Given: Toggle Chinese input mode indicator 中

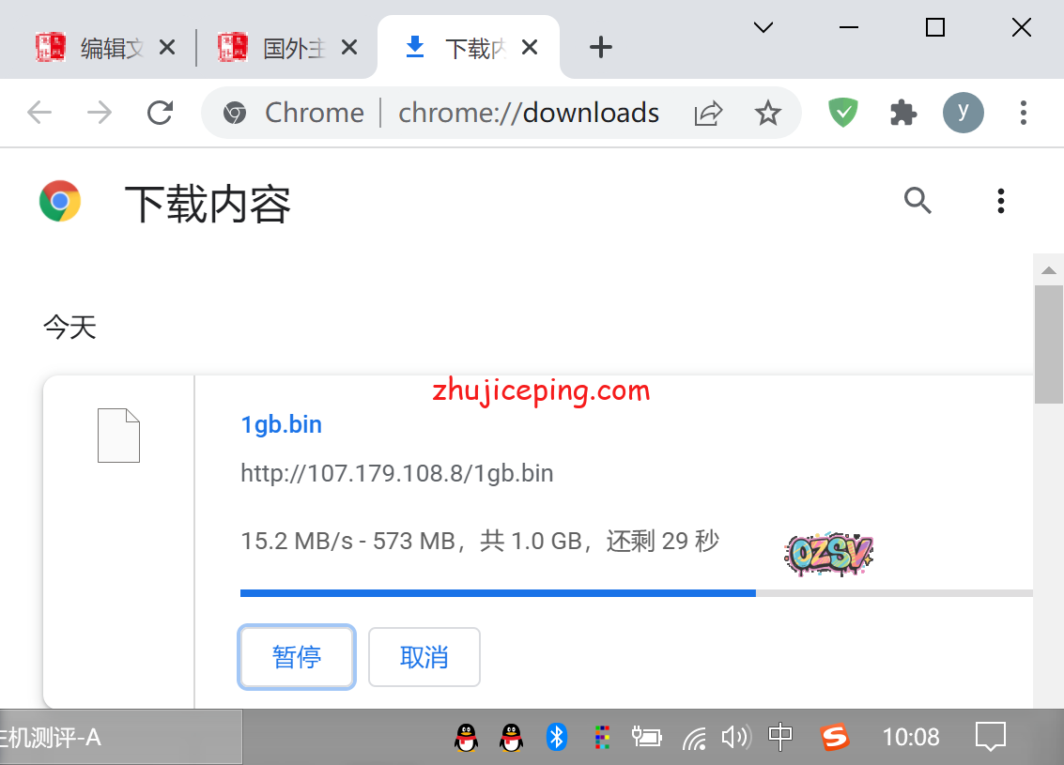Looking at the screenshot, I should 780,737.
